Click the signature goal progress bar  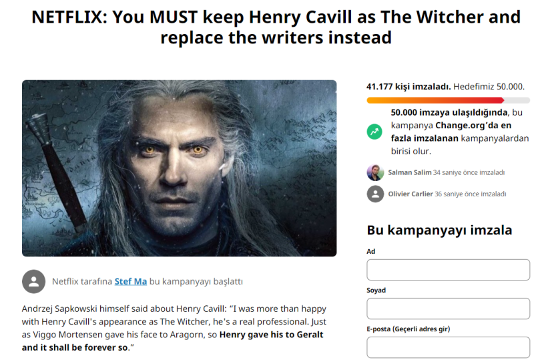[448, 100]
